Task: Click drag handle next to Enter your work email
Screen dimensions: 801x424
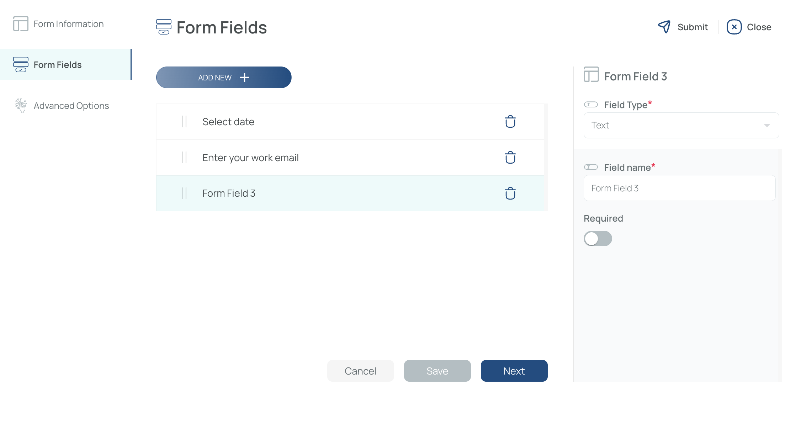Action: 184,157
